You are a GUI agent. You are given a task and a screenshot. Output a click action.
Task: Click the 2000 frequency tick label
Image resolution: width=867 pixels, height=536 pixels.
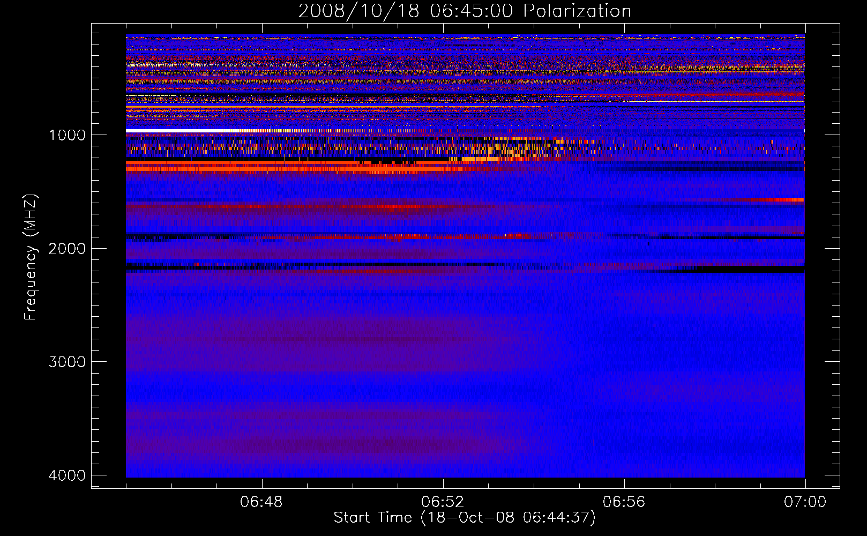[x=67, y=248]
